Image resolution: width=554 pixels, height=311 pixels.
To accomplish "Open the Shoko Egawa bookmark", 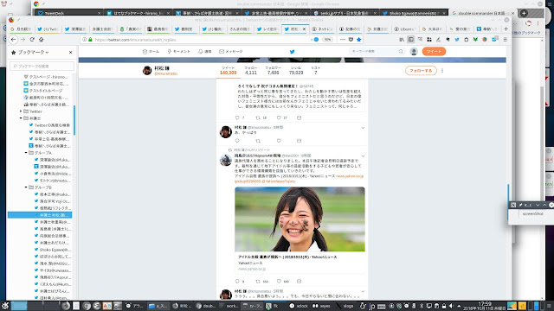I will click(52, 250).
